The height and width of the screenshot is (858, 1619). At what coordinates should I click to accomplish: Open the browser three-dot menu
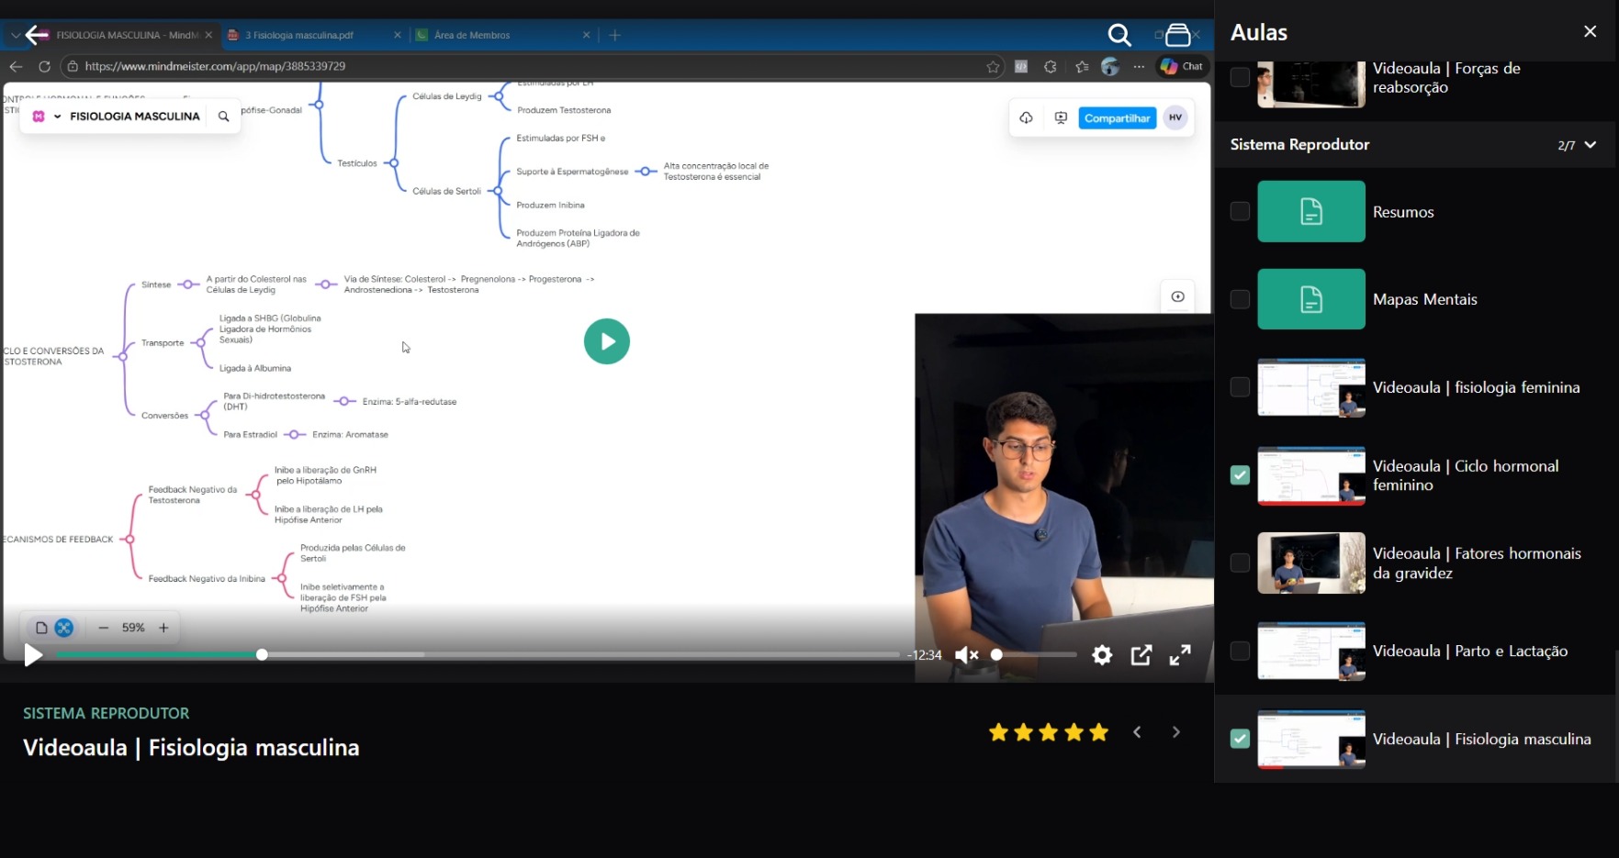1139,66
